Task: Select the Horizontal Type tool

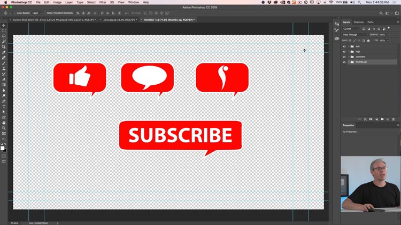Action: tap(4, 107)
